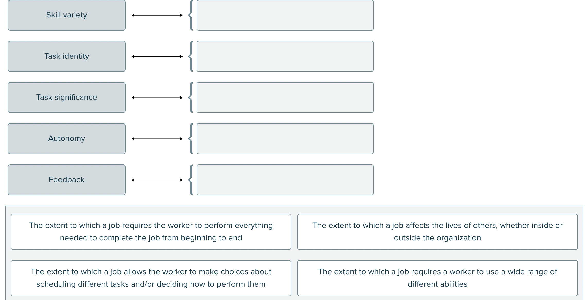Image resolution: width=586 pixels, height=300 pixels.
Task: Select the Task identity term box
Action: (x=66, y=56)
